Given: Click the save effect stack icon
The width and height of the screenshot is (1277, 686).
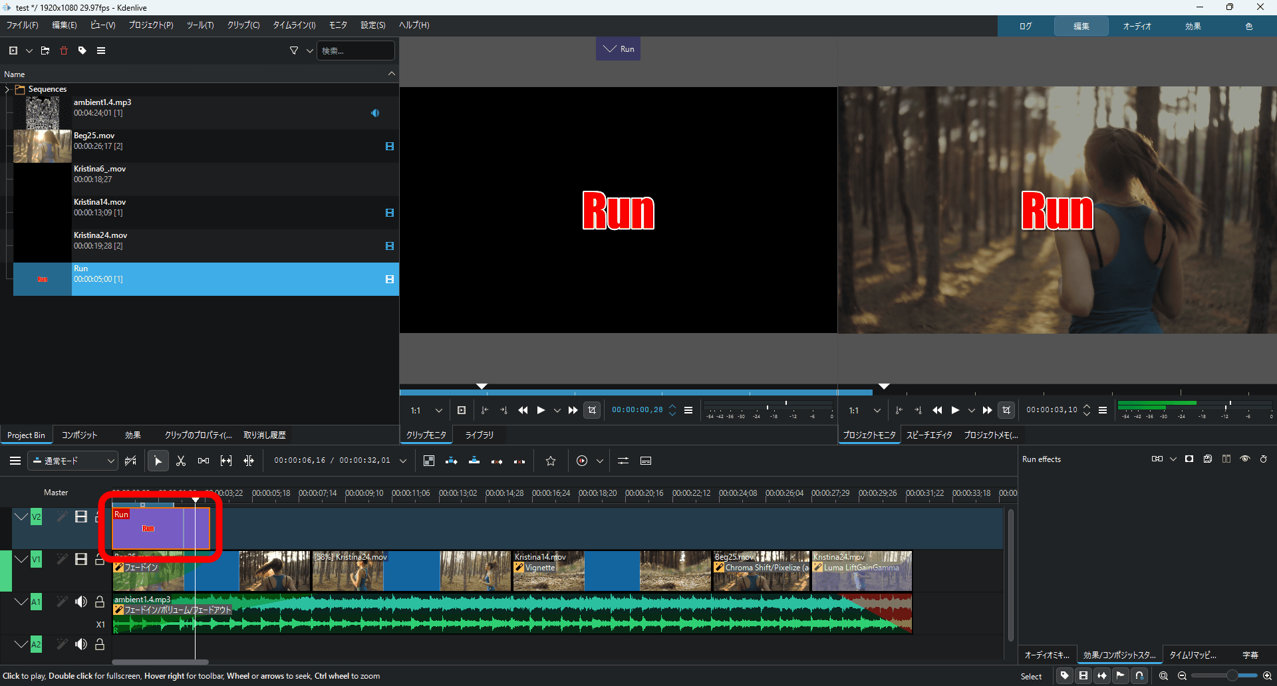Looking at the screenshot, I should click(x=1208, y=459).
